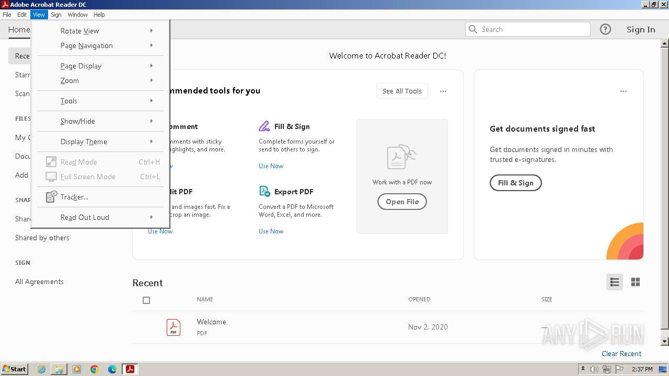669x376 pixels.
Task: Click the Read Mode menu icon
Action: point(51,162)
